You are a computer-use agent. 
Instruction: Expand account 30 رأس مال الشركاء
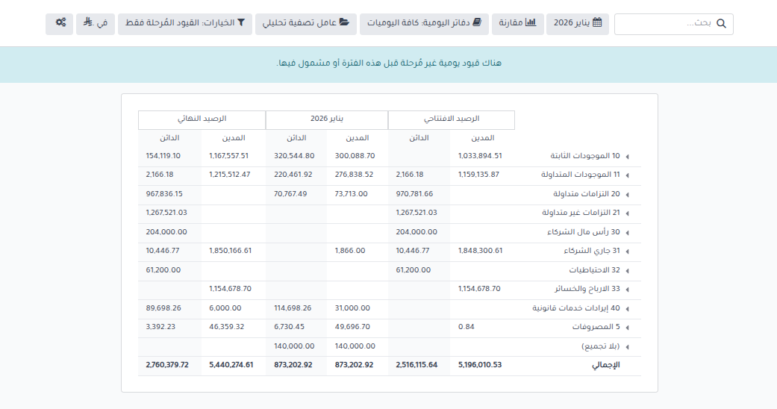coord(627,233)
